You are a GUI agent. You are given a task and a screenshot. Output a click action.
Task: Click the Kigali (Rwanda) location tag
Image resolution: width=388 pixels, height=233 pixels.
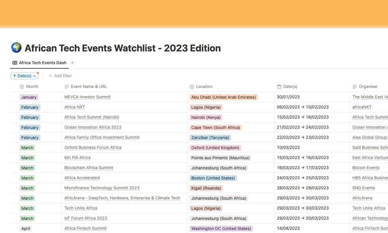[x=206, y=188]
